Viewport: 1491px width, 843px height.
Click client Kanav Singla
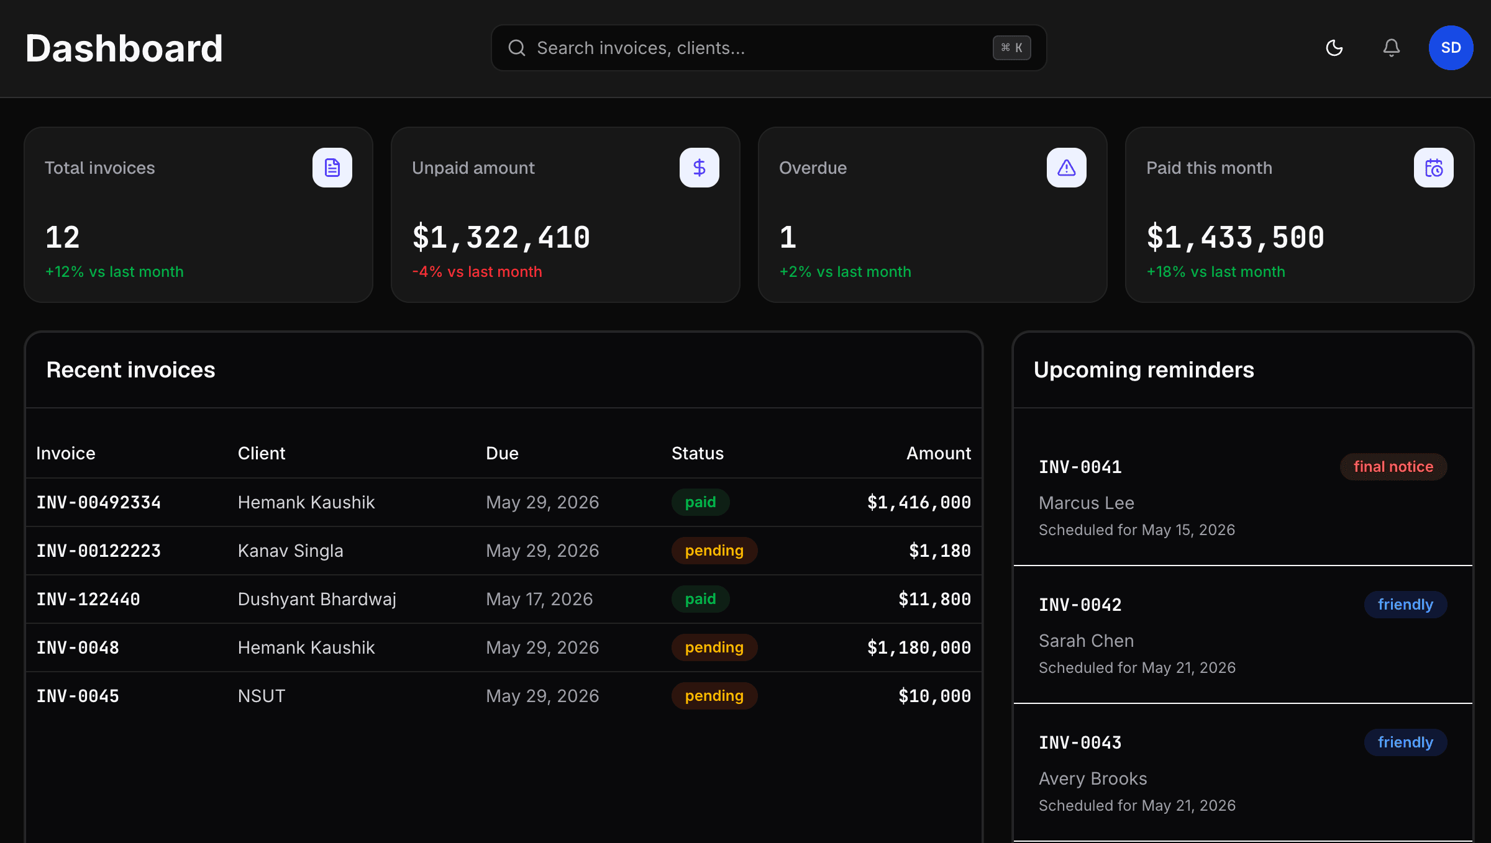tap(291, 551)
